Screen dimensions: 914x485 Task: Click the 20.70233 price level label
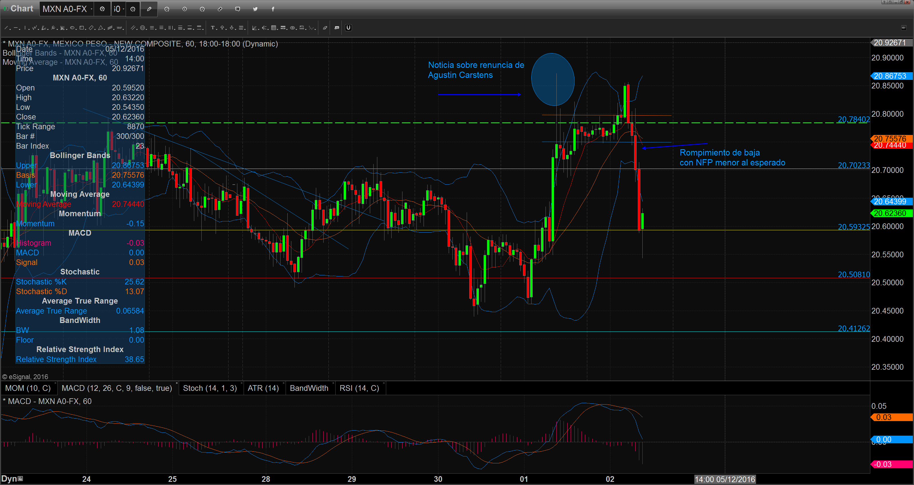854,165
